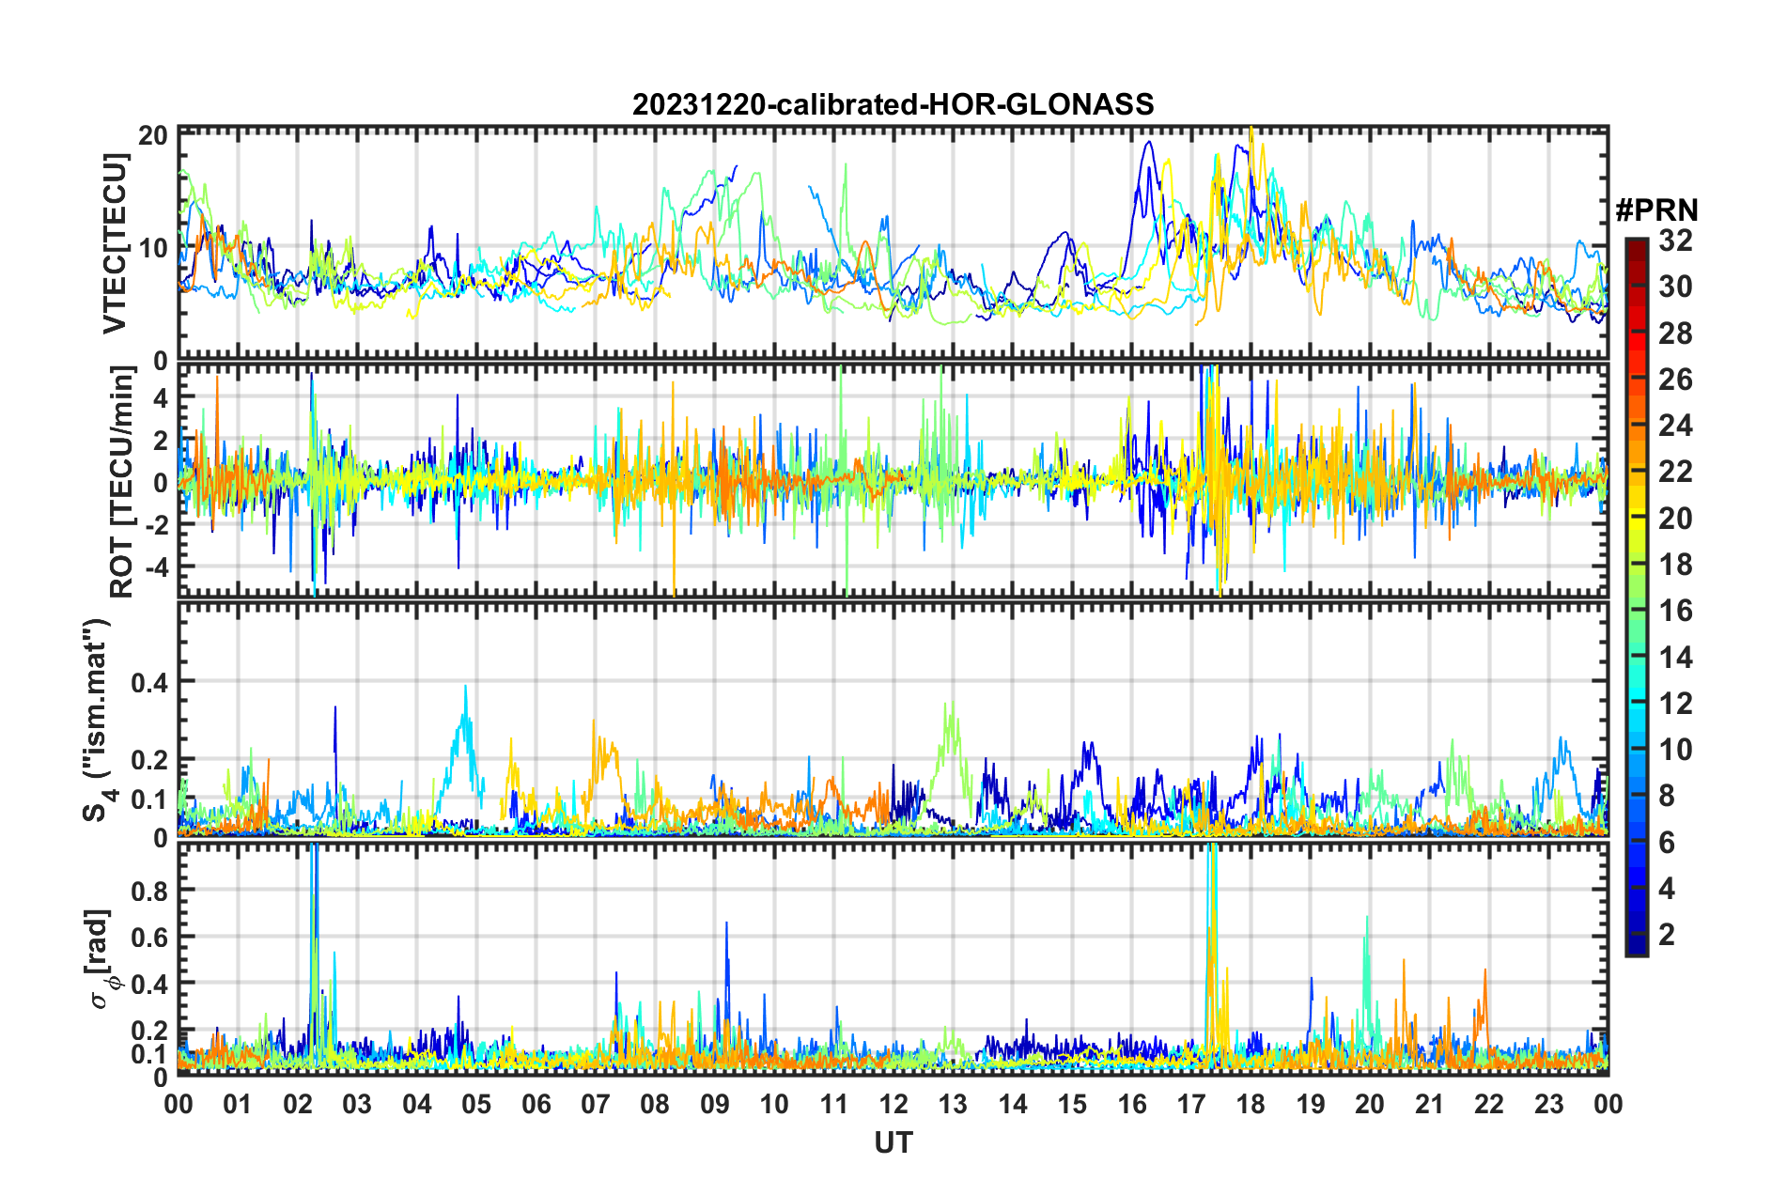
Task: Click tick "20" on the VTEC y-axis
Action: (153, 135)
